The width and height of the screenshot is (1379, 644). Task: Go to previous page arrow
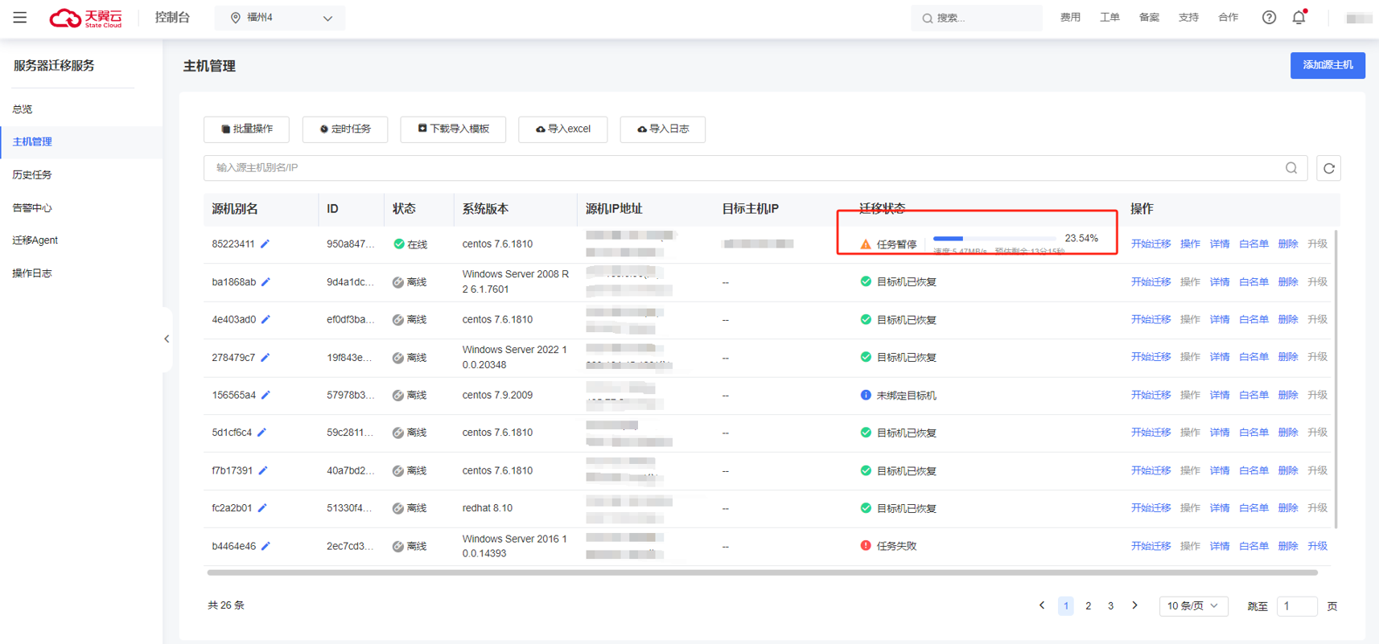(x=1042, y=605)
